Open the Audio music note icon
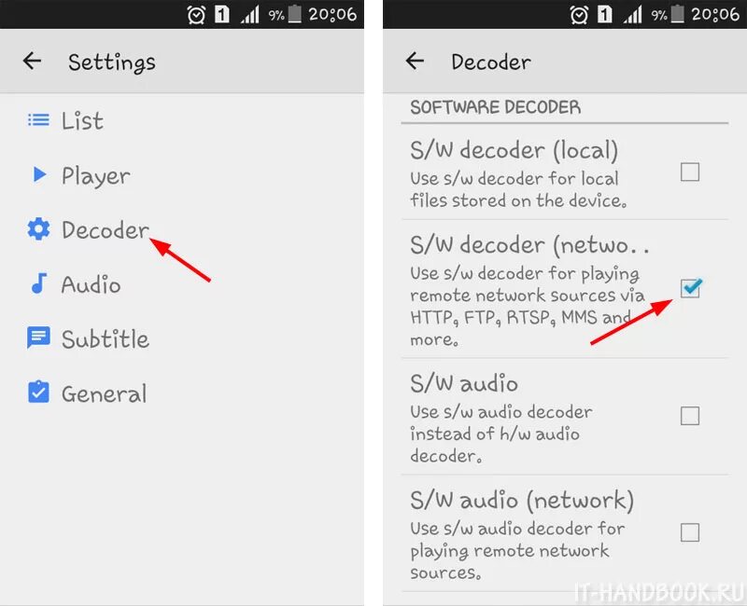747x606 pixels. pos(39,283)
